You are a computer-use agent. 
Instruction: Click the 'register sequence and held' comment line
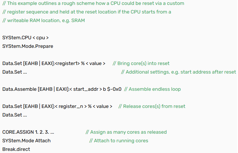(x=87, y=12)
